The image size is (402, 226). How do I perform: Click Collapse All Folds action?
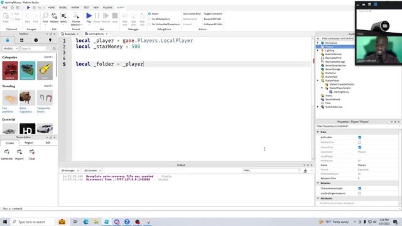213,24
